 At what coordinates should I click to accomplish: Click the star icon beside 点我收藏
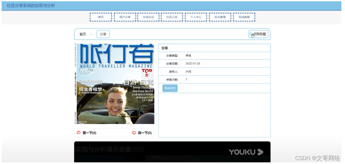[x=251, y=34]
